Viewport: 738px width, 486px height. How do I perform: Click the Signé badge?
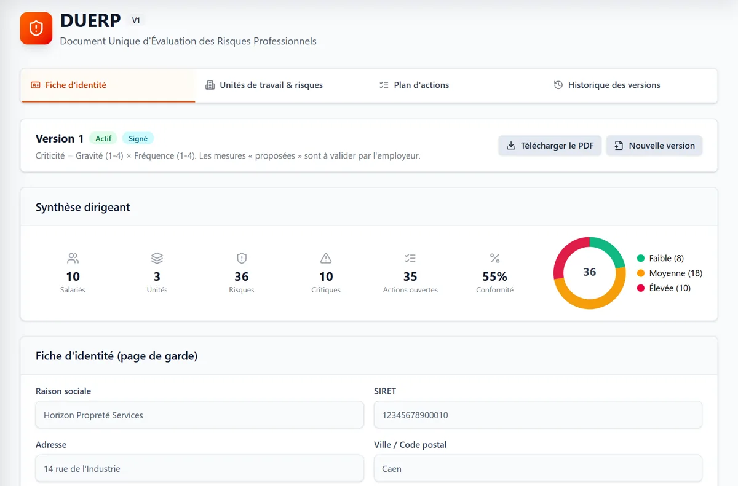point(138,139)
